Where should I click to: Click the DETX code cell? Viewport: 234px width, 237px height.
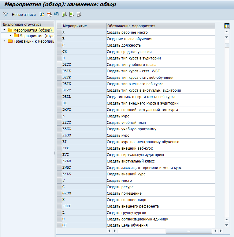click(x=84, y=84)
